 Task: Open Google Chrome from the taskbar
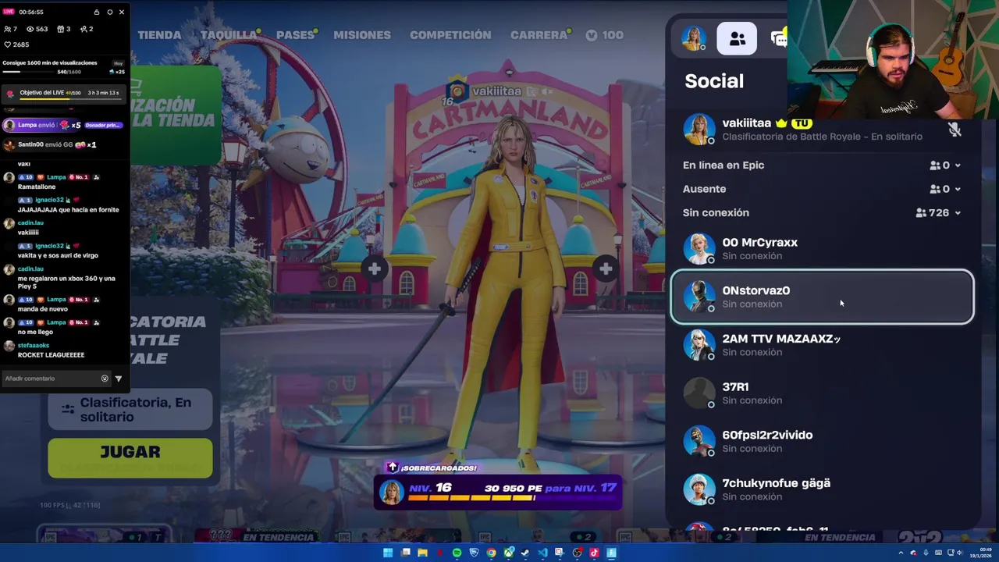(491, 553)
